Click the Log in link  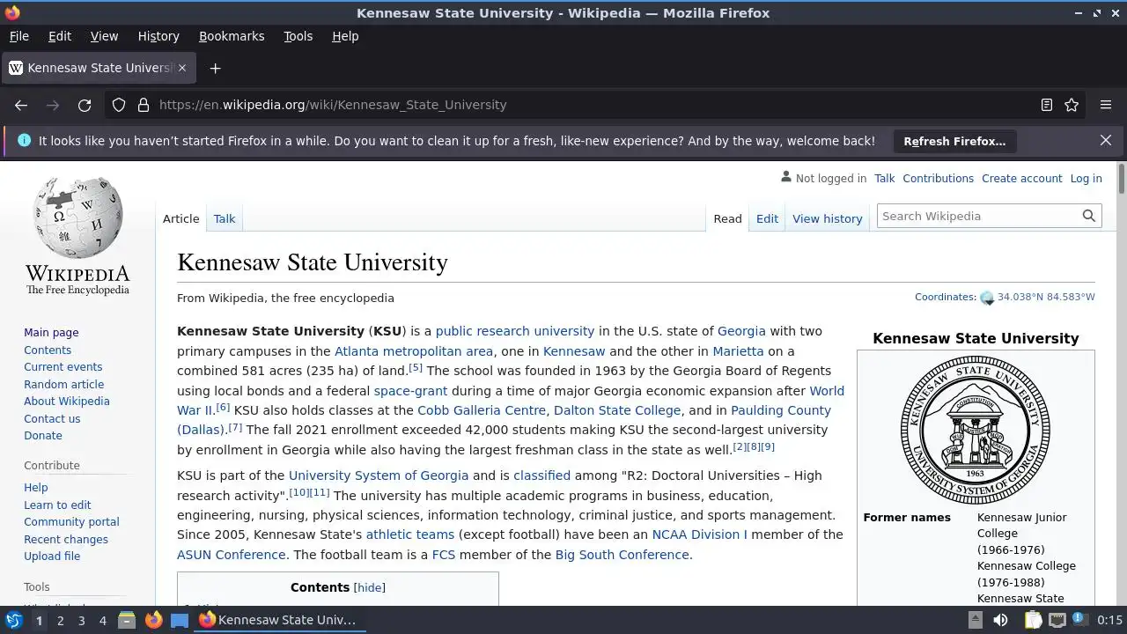(1086, 178)
